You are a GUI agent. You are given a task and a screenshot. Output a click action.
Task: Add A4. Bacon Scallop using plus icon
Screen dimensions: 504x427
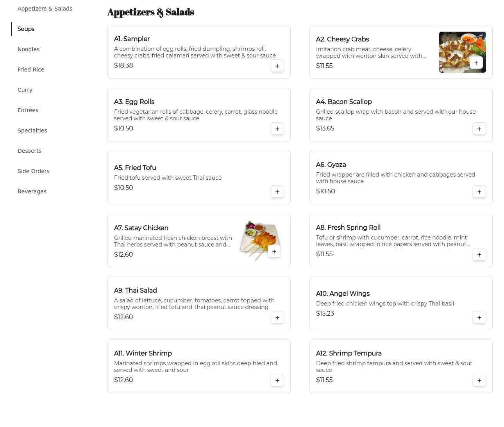[479, 129]
